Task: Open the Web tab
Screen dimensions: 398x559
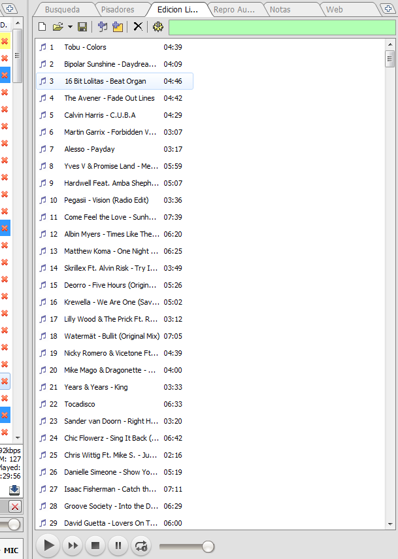Action: (x=334, y=10)
